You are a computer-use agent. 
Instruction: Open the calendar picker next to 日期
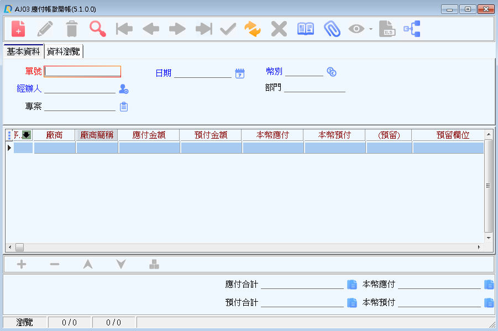click(x=240, y=73)
